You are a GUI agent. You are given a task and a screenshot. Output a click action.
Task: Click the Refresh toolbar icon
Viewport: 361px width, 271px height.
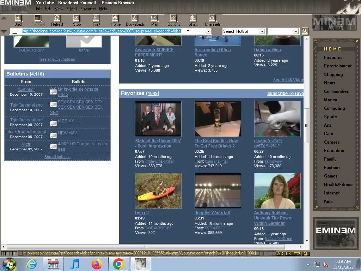57,18
